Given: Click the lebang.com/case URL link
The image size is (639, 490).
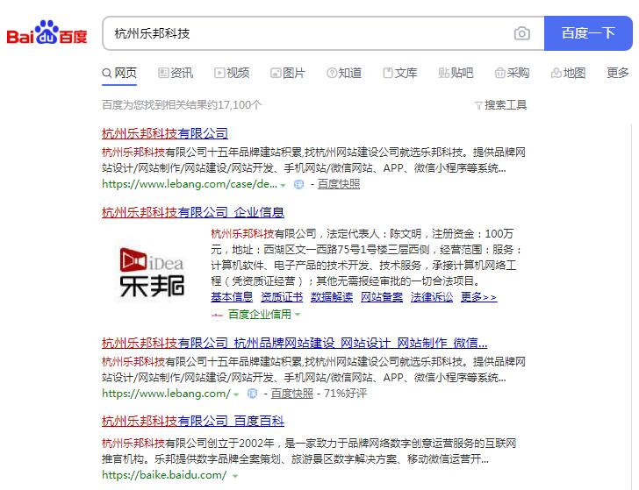Looking at the screenshot, I should (x=190, y=184).
